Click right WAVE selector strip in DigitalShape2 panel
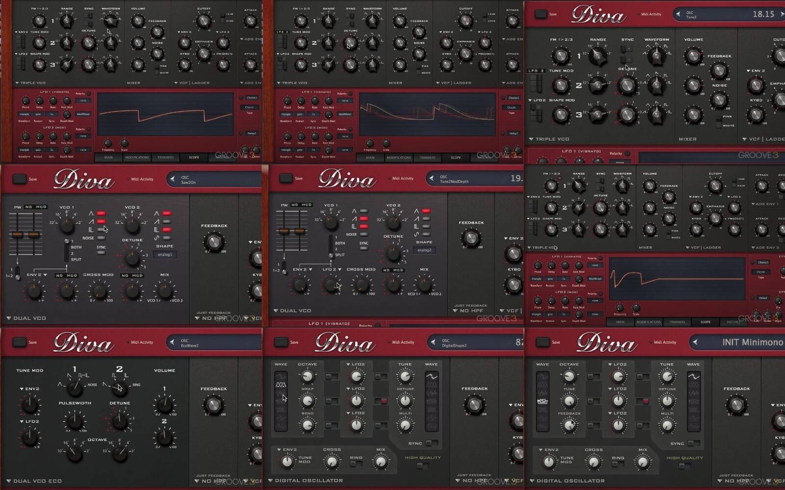This screenshot has height=490, width=785. click(x=431, y=401)
